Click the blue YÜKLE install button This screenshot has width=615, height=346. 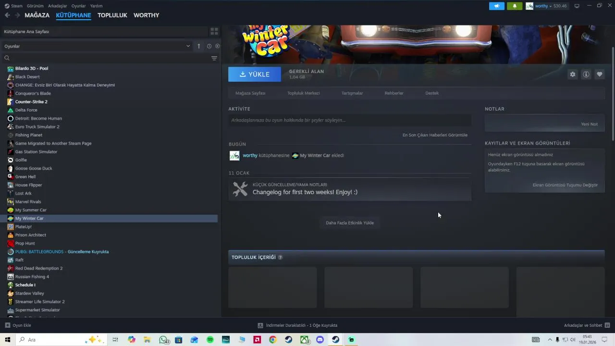[x=255, y=74]
